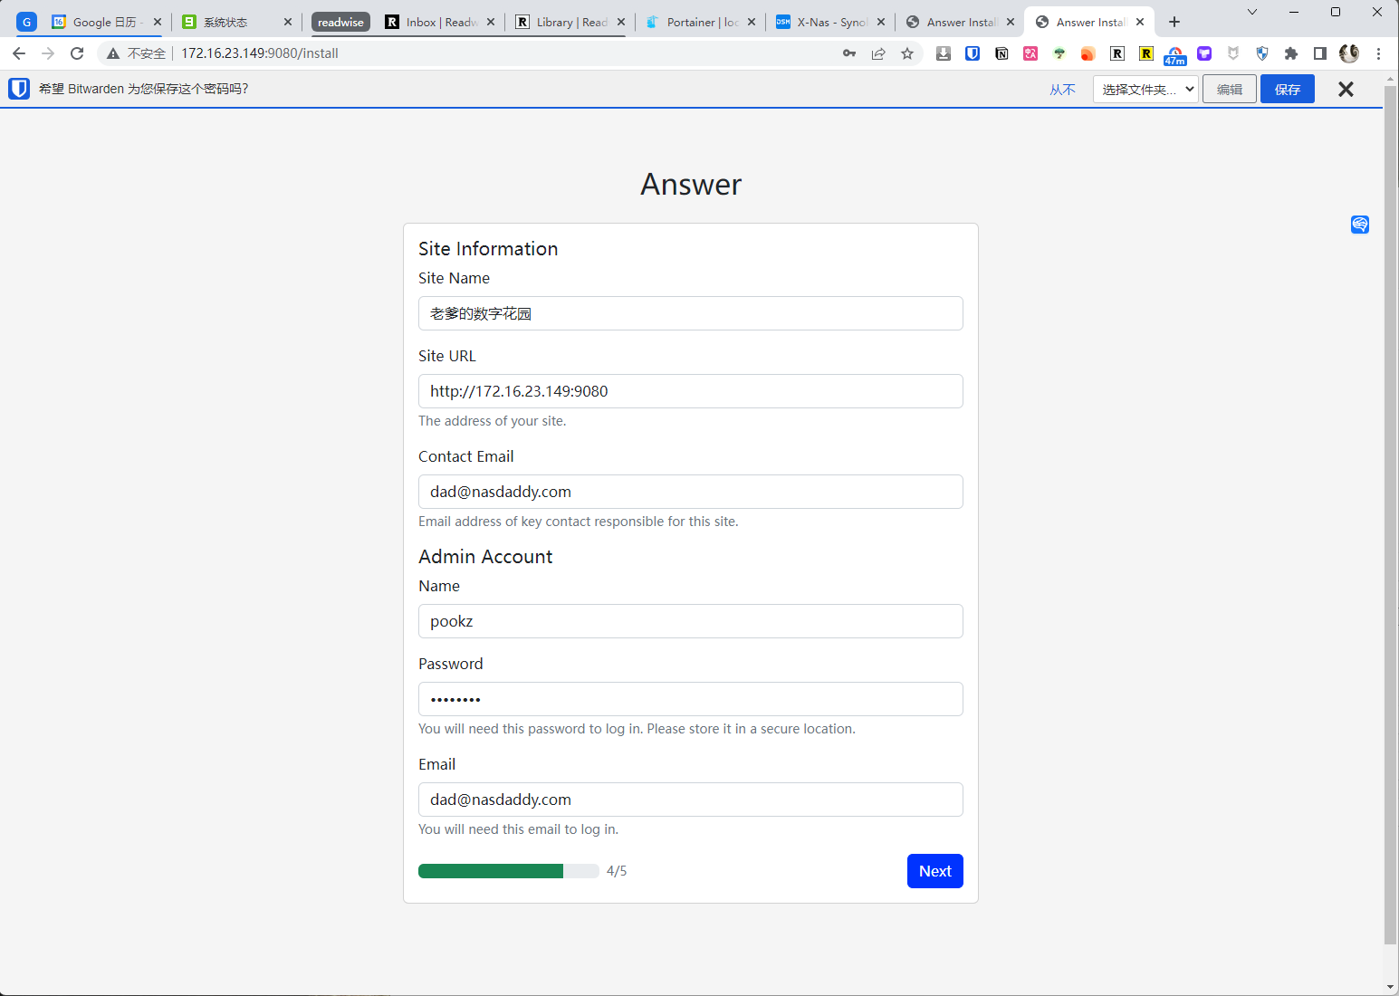Click the 从不 never link
Image resolution: width=1399 pixels, height=996 pixels.
pyautogui.click(x=1062, y=90)
